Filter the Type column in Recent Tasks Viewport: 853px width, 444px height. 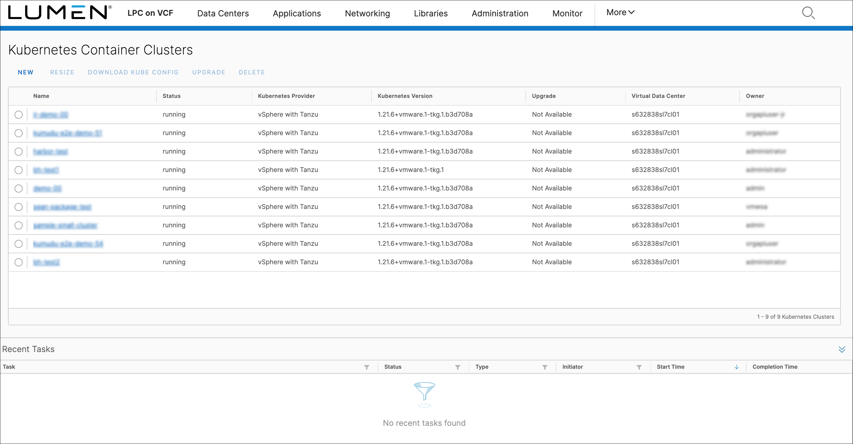[545, 367]
